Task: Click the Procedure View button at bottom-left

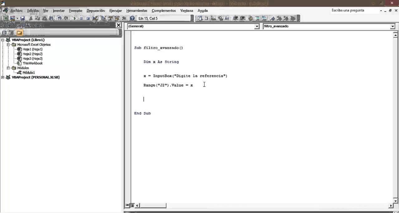Action: (x=127, y=206)
